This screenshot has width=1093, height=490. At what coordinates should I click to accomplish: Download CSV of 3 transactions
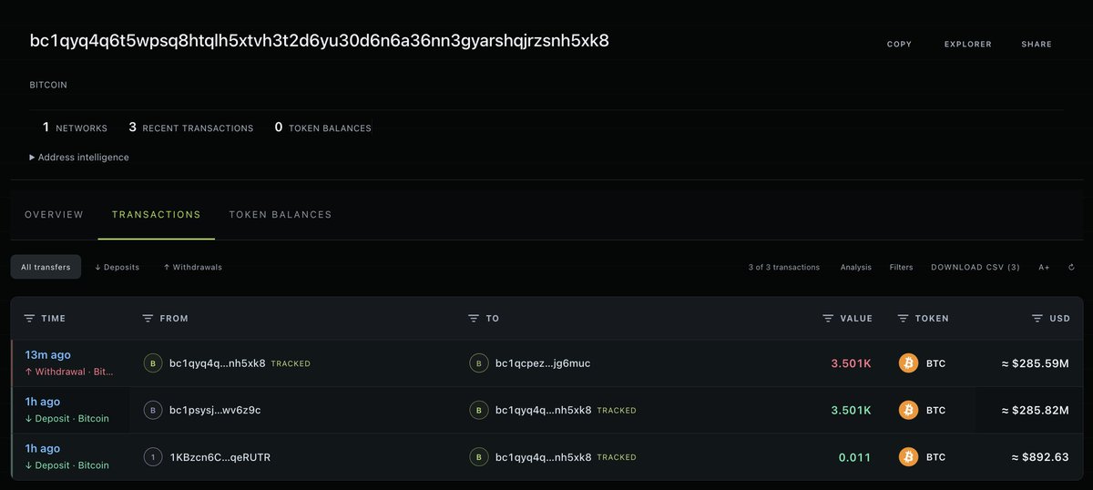click(x=976, y=268)
